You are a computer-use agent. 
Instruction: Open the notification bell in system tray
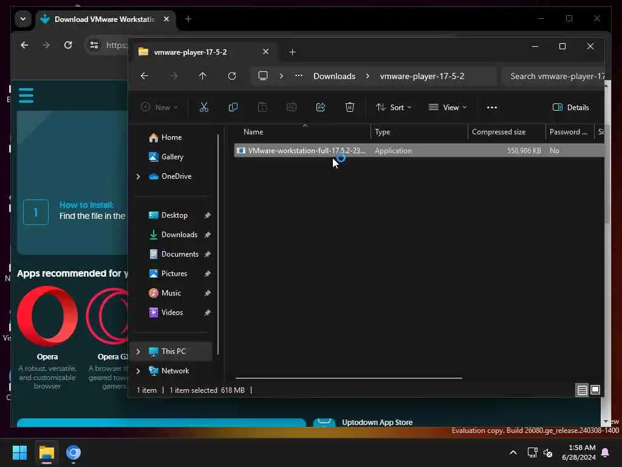click(x=606, y=452)
